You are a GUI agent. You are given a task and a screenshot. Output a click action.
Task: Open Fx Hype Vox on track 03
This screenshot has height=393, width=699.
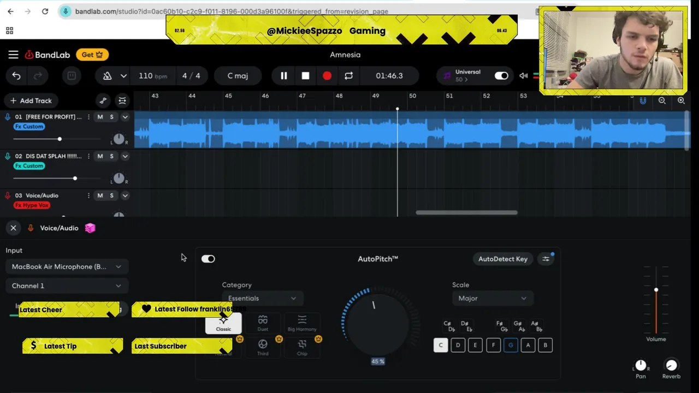pyautogui.click(x=32, y=205)
